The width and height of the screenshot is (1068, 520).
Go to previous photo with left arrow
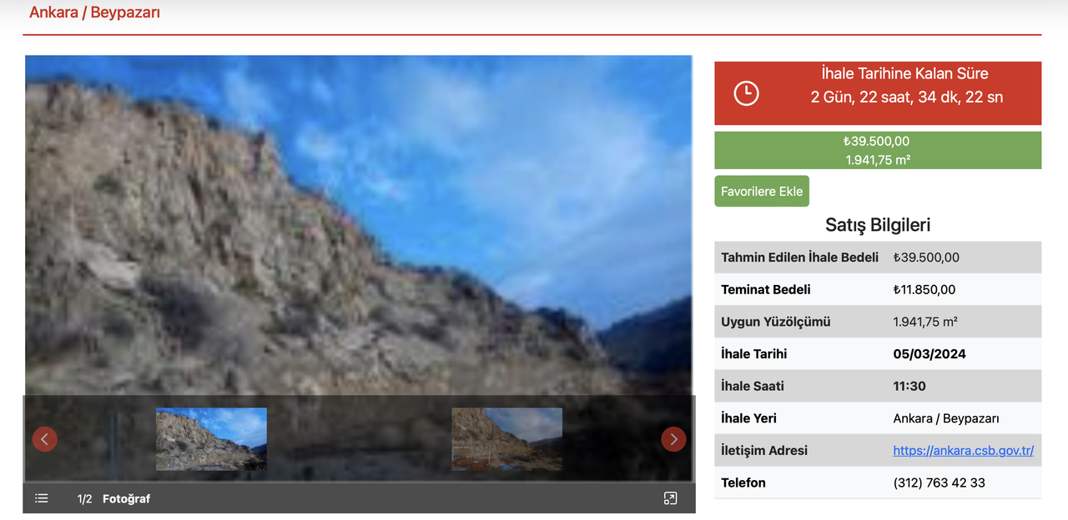[45, 438]
